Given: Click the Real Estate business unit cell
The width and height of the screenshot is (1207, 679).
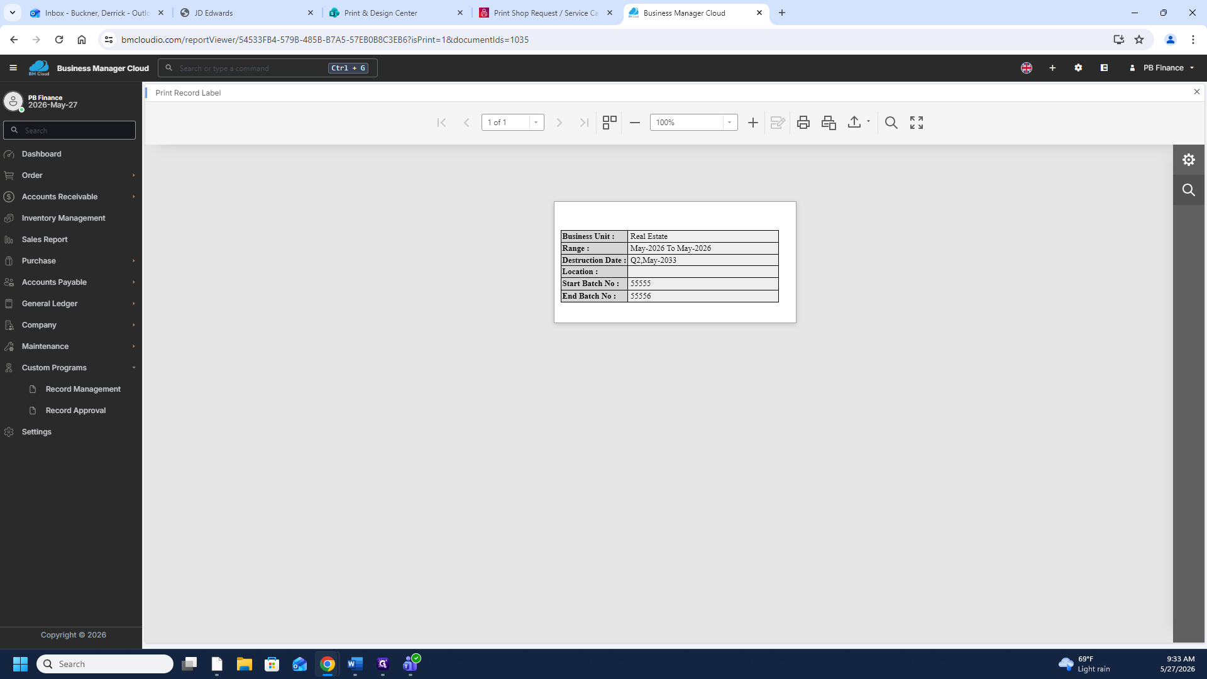Looking at the screenshot, I should 703,236.
